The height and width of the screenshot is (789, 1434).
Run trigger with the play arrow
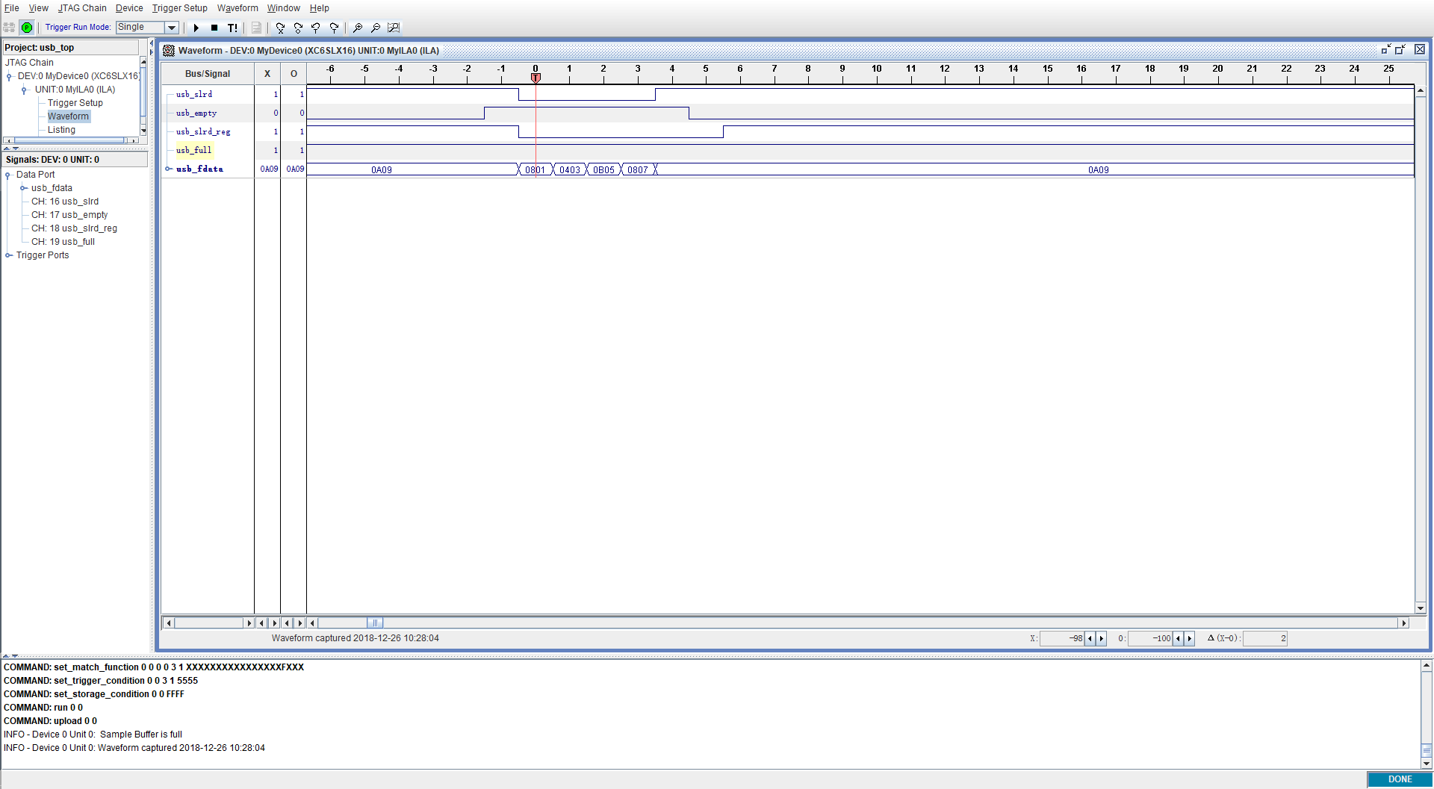click(x=196, y=28)
